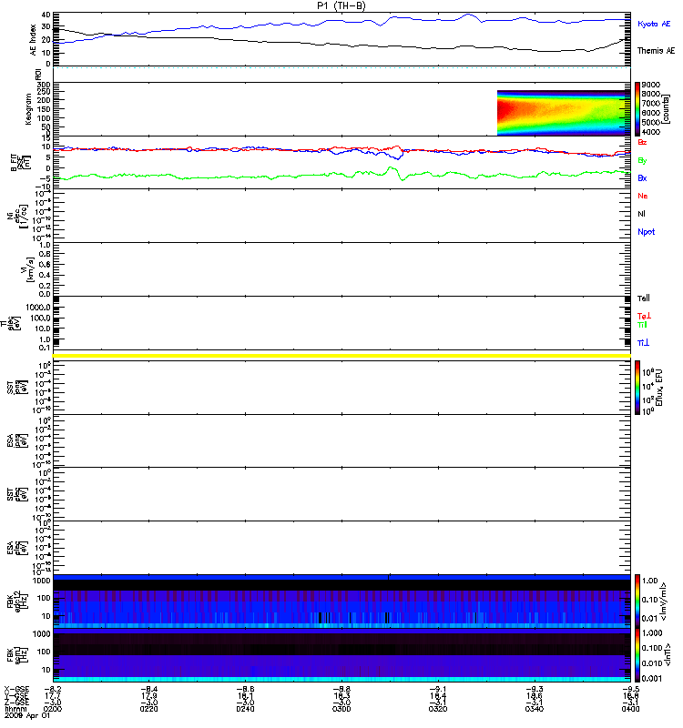Click the 0300 time axis label
This screenshot has width=683, height=728.
[341, 709]
